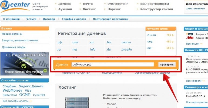
Task: Click the Clearinghouse banner image
Action: [x=25, y=63]
